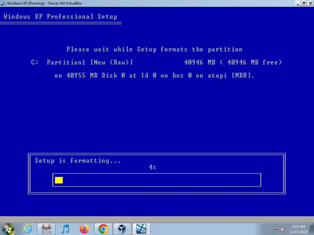Click the 'C: Partition1 [New (Raw)]' text
This screenshot has width=314, height=235.
pos(82,62)
